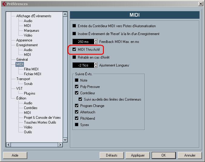
Task: Select MIDI under Affichage d'Événements
Action: (x=27, y=26)
